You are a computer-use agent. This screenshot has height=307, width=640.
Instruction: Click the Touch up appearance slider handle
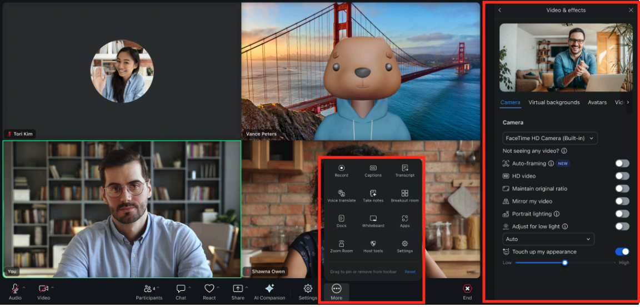(565, 263)
